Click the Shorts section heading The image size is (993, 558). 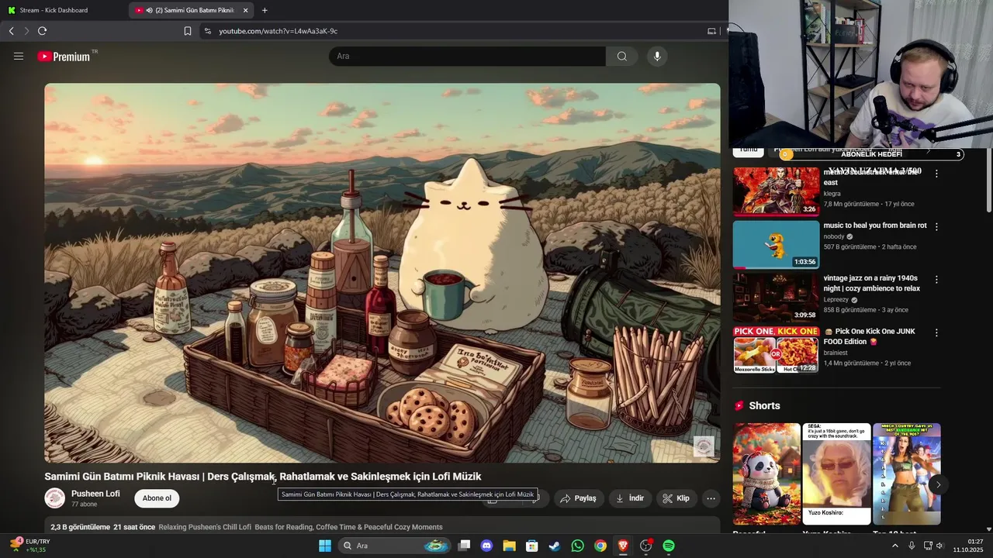click(x=764, y=406)
